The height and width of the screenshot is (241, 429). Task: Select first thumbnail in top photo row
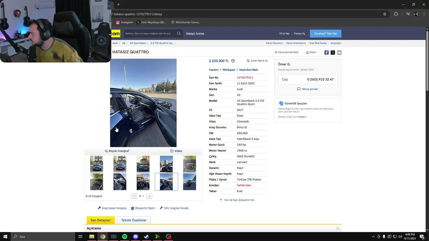97,164
